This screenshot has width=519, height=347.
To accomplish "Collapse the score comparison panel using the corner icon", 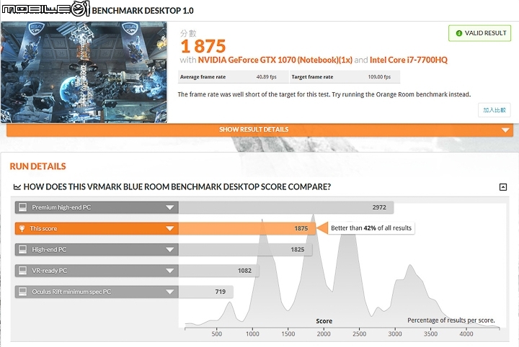I will (503, 187).
